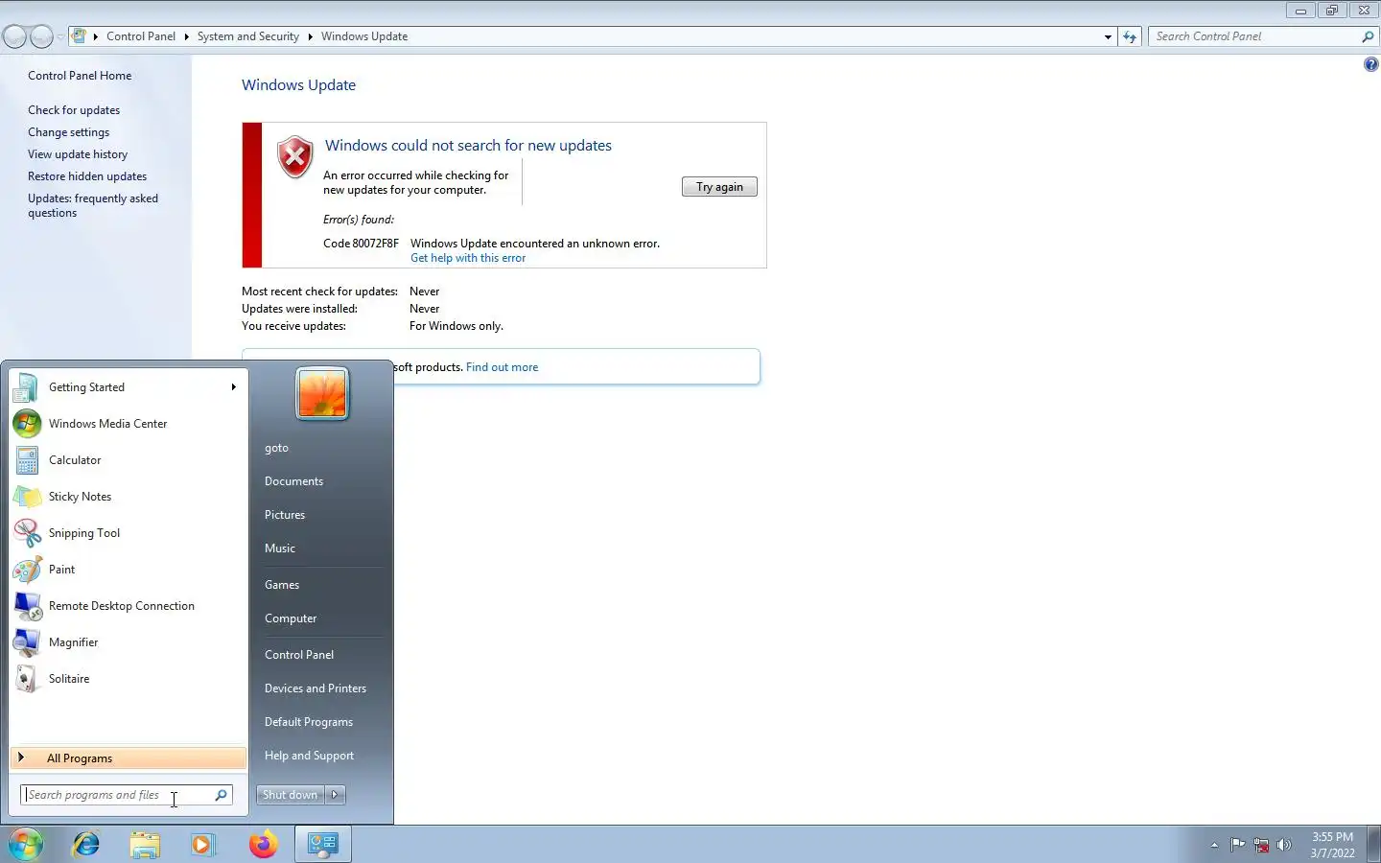Image resolution: width=1381 pixels, height=863 pixels.
Task: Open Getting Started from Start menu
Action: coord(127,387)
